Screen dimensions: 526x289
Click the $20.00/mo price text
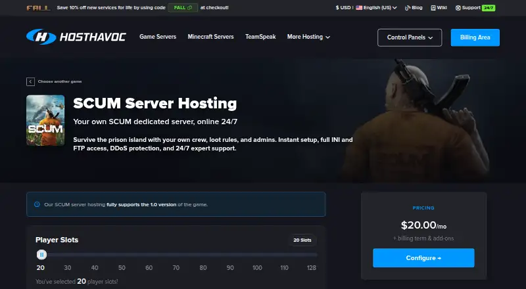coord(423,225)
